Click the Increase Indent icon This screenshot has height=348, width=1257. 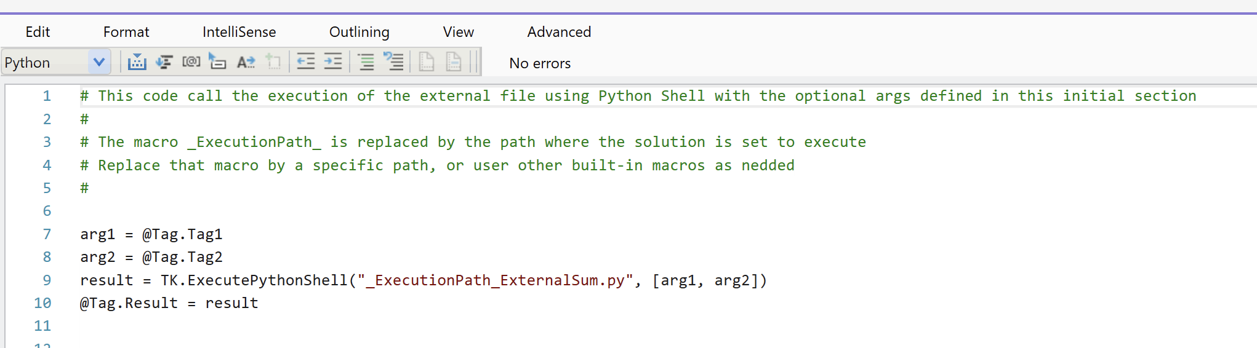pyautogui.click(x=333, y=62)
